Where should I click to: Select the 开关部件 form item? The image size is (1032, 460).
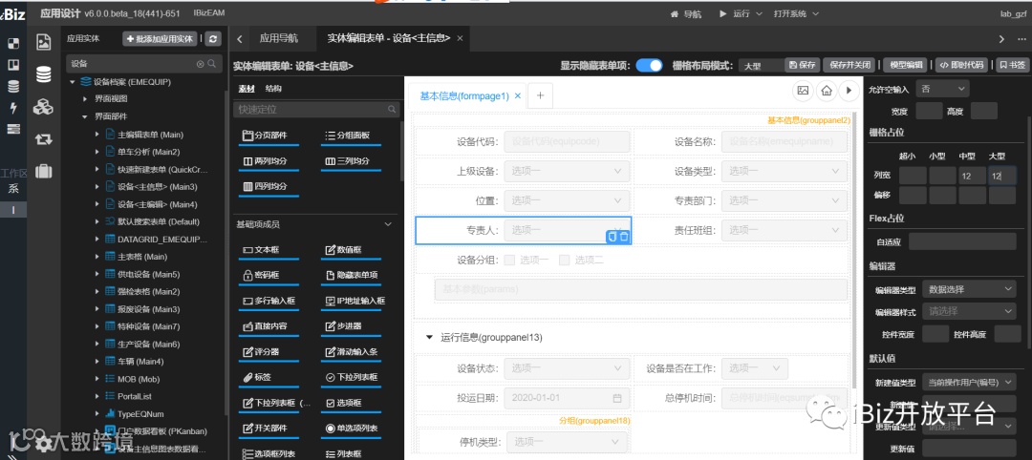click(269, 429)
